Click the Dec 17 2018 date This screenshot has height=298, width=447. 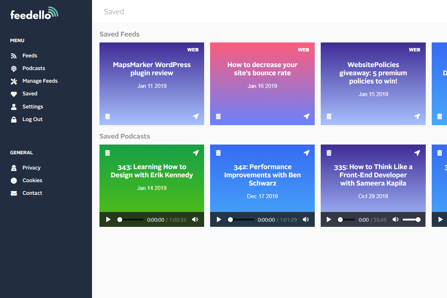click(262, 196)
